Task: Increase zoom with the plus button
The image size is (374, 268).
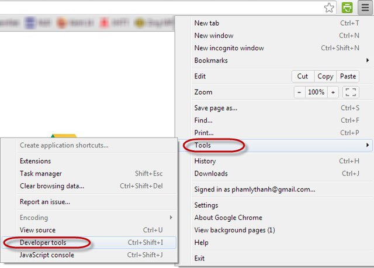Action: [x=333, y=92]
